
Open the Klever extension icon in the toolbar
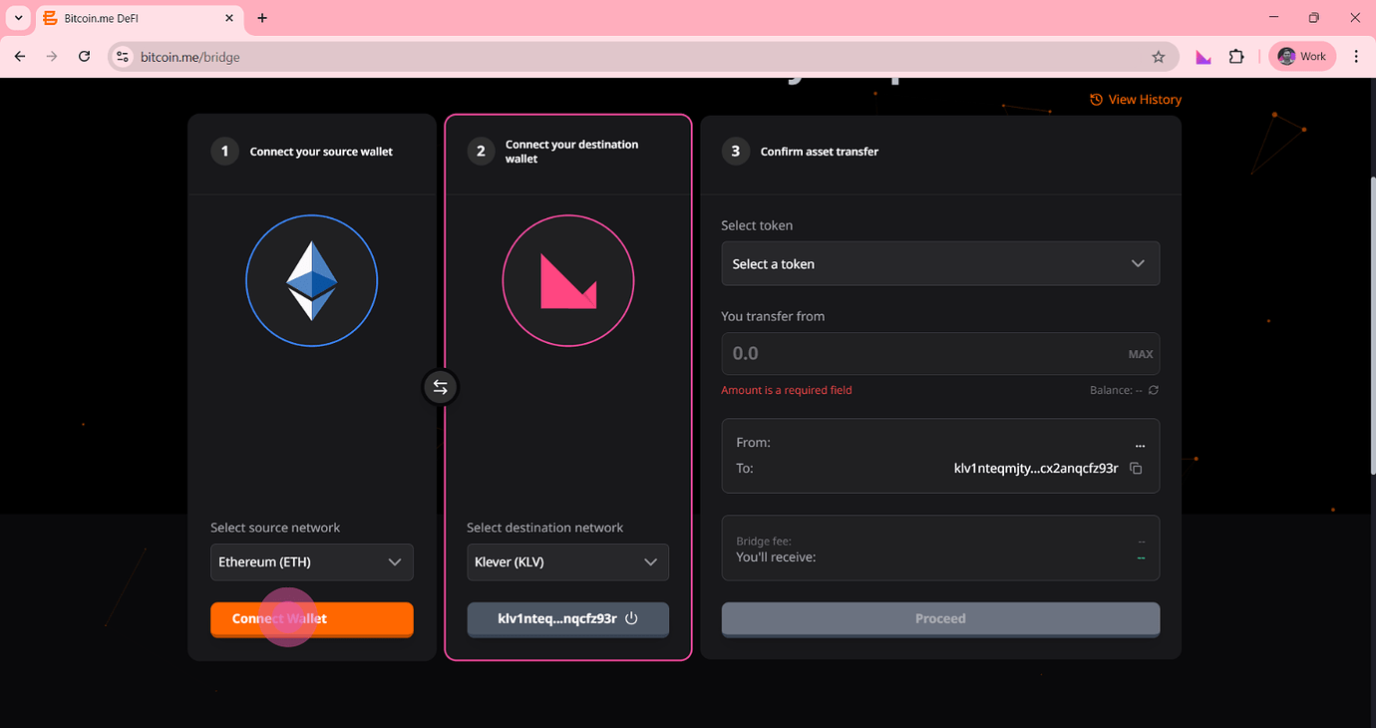point(1204,57)
